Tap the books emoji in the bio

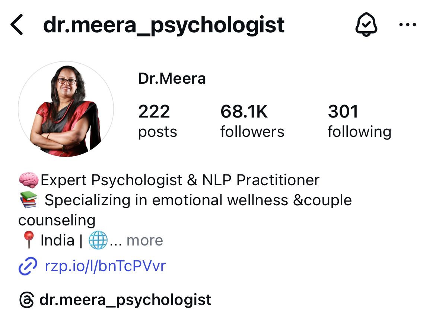29,200
